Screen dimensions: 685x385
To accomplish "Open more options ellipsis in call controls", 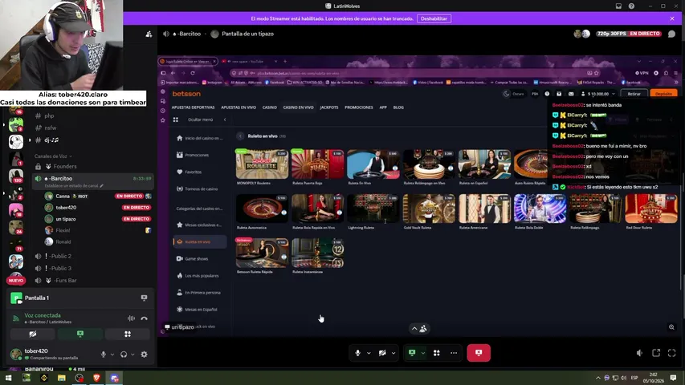I will pyautogui.click(x=454, y=353).
